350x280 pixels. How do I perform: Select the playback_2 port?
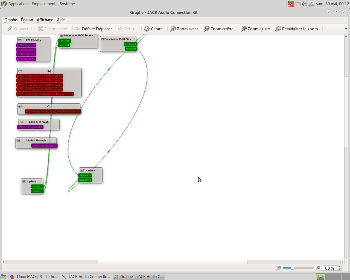coord(85,176)
